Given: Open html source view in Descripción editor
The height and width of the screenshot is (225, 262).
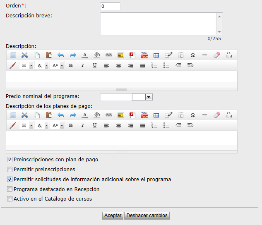Looking at the screenshot, I should [229, 55].
